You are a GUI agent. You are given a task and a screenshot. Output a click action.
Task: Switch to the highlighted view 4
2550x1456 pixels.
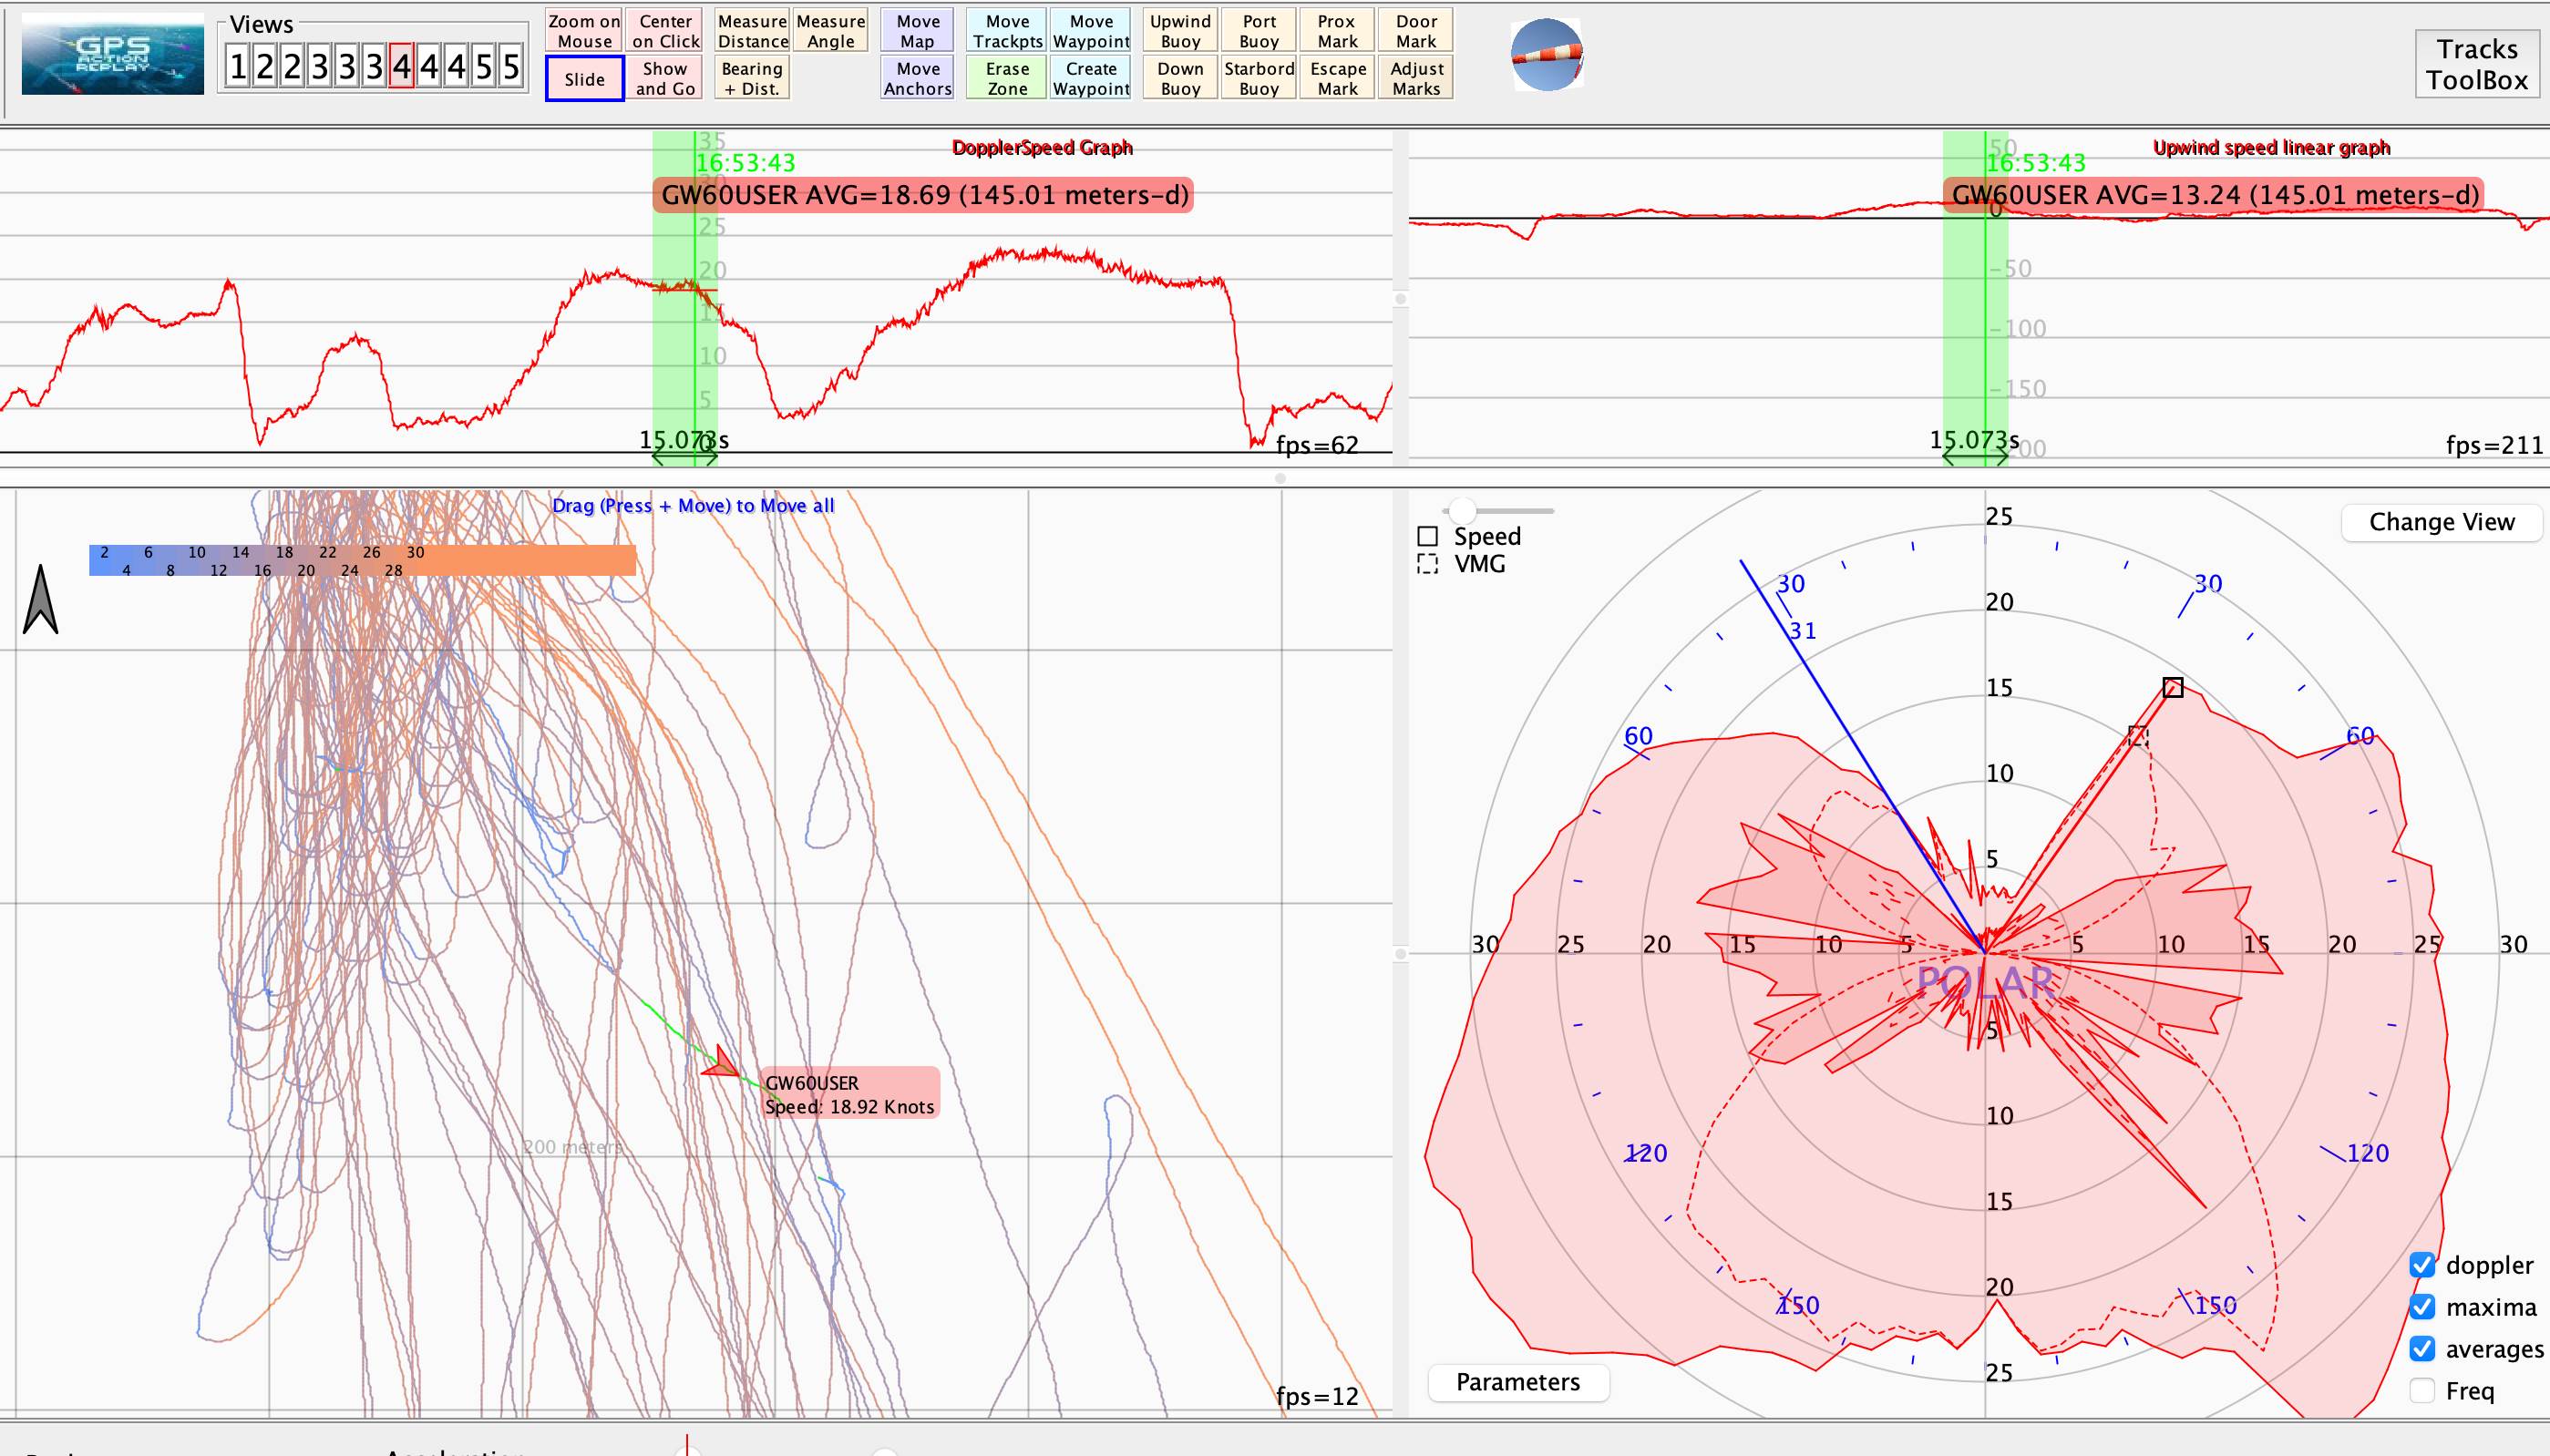pyautogui.click(x=401, y=67)
